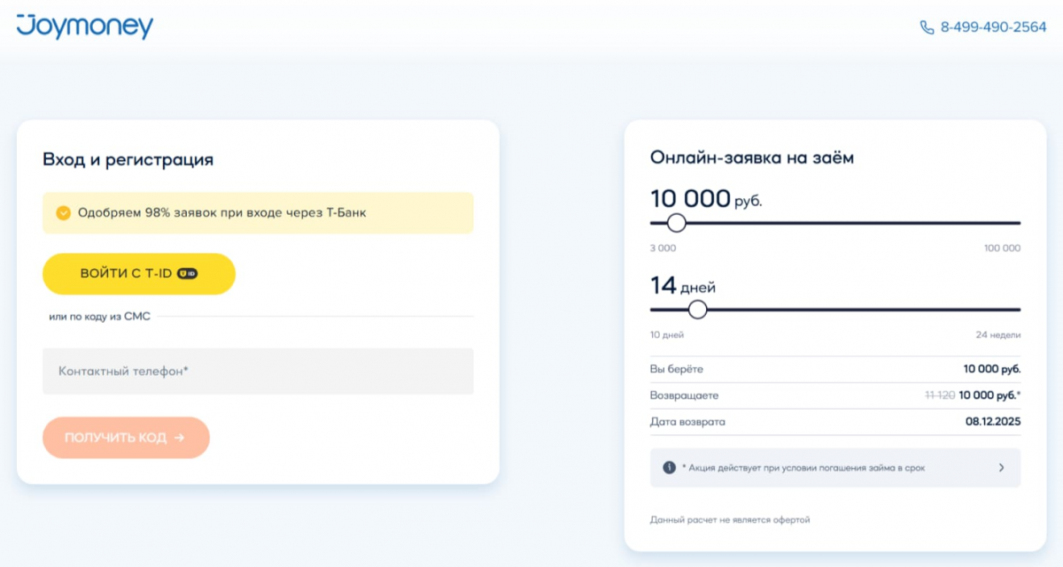The image size is (1063, 567).
Task: Click the Joymoney logo
Action: tap(85, 27)
